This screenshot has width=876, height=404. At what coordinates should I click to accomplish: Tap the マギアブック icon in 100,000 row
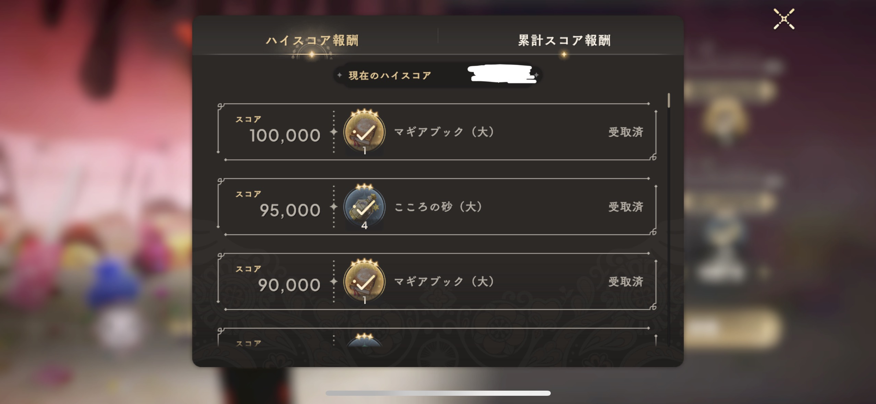(364, 132)
